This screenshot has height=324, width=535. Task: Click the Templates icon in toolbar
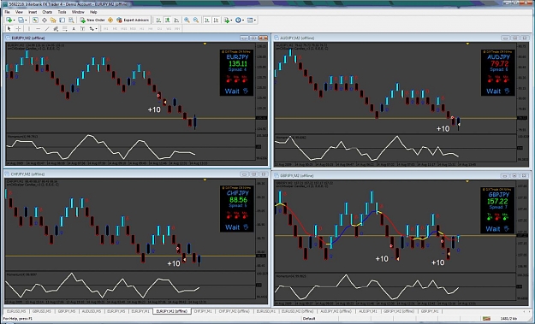point(250,21)
